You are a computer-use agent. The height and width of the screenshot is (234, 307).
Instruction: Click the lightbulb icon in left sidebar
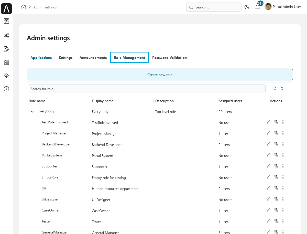(6, 76)
